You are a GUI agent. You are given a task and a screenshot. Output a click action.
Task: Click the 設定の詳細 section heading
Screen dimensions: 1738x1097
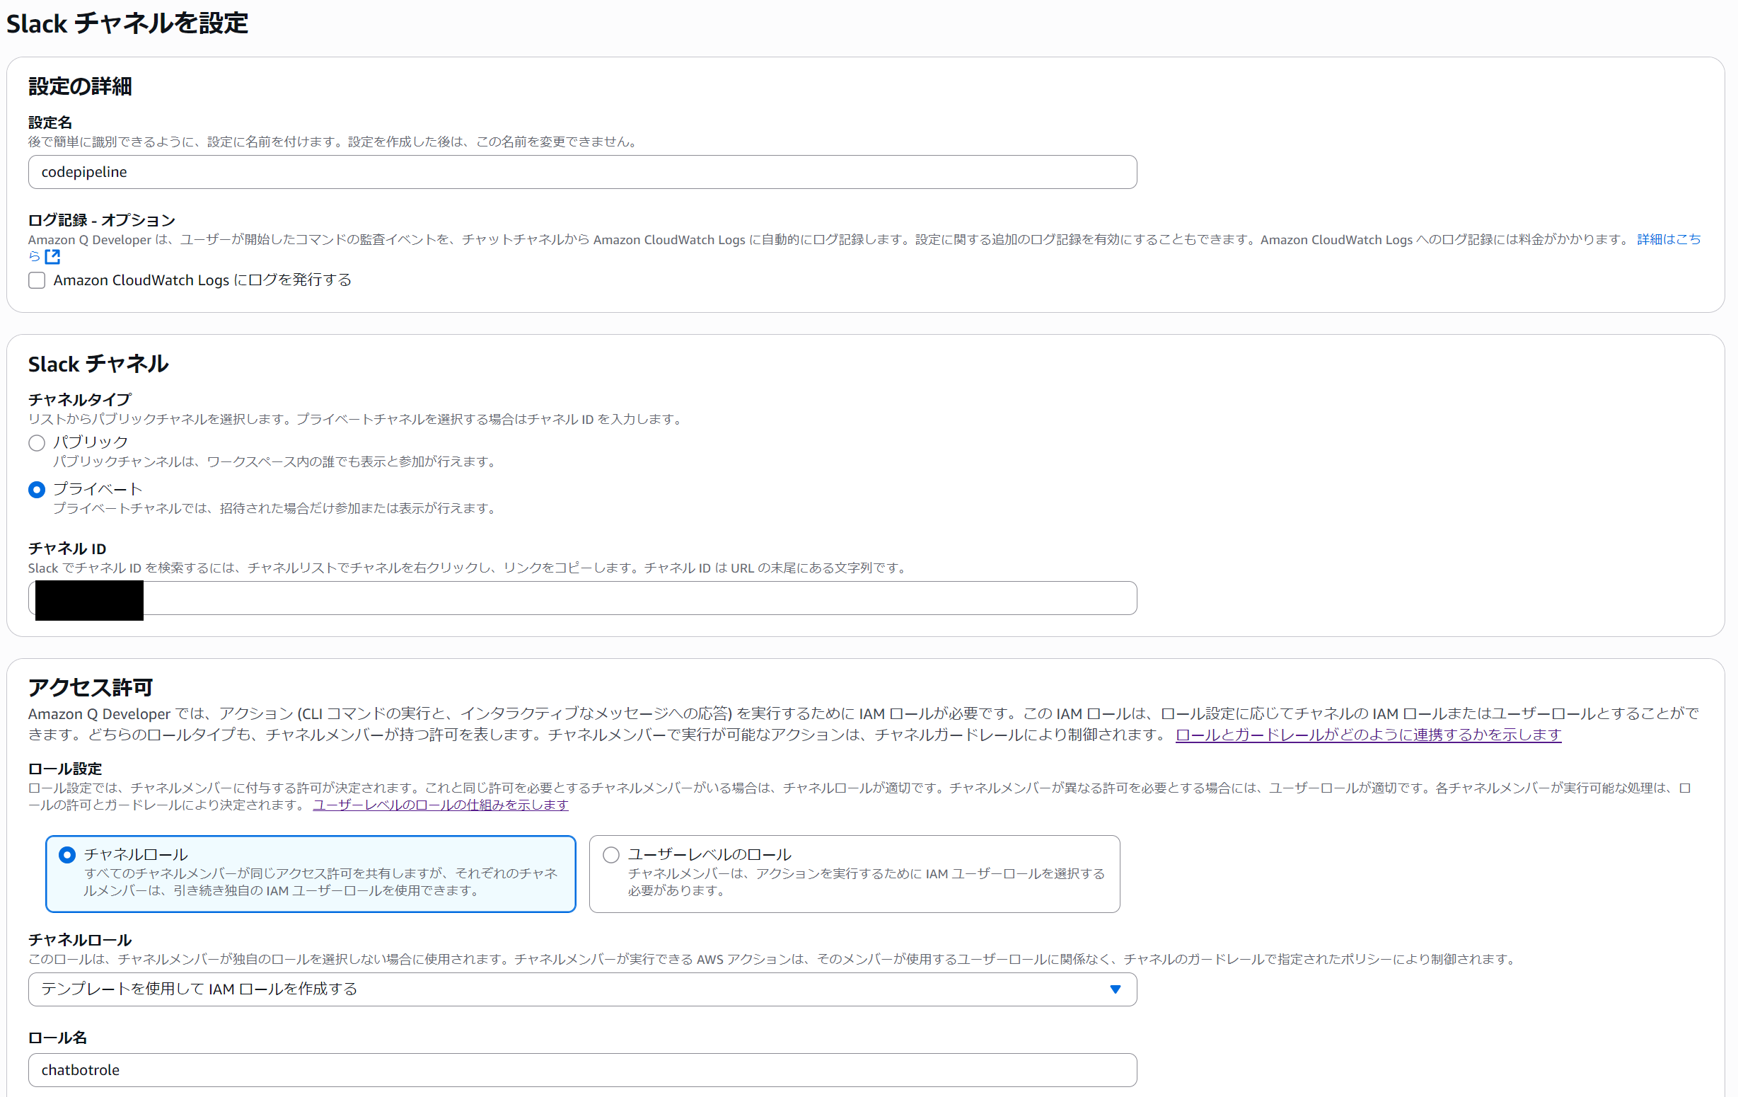pos(80,86)
